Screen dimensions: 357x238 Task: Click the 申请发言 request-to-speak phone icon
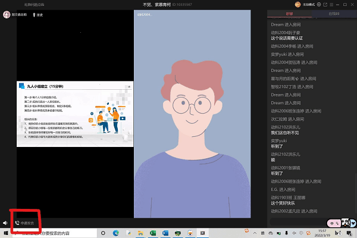pyautogui.click(x=17, y=223)
